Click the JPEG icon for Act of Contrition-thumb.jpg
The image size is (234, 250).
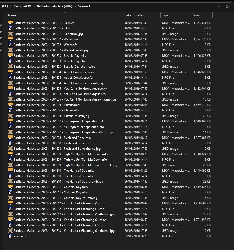click(10, 83)
